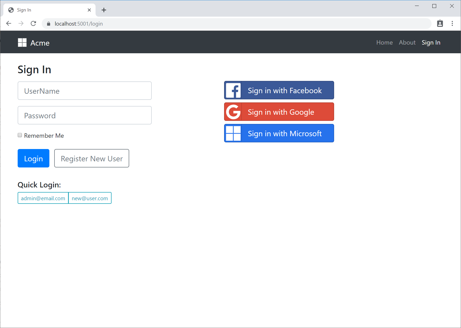Focus the Password input field
The height and width of the screenshot is (328, 461).
[85, 115]
